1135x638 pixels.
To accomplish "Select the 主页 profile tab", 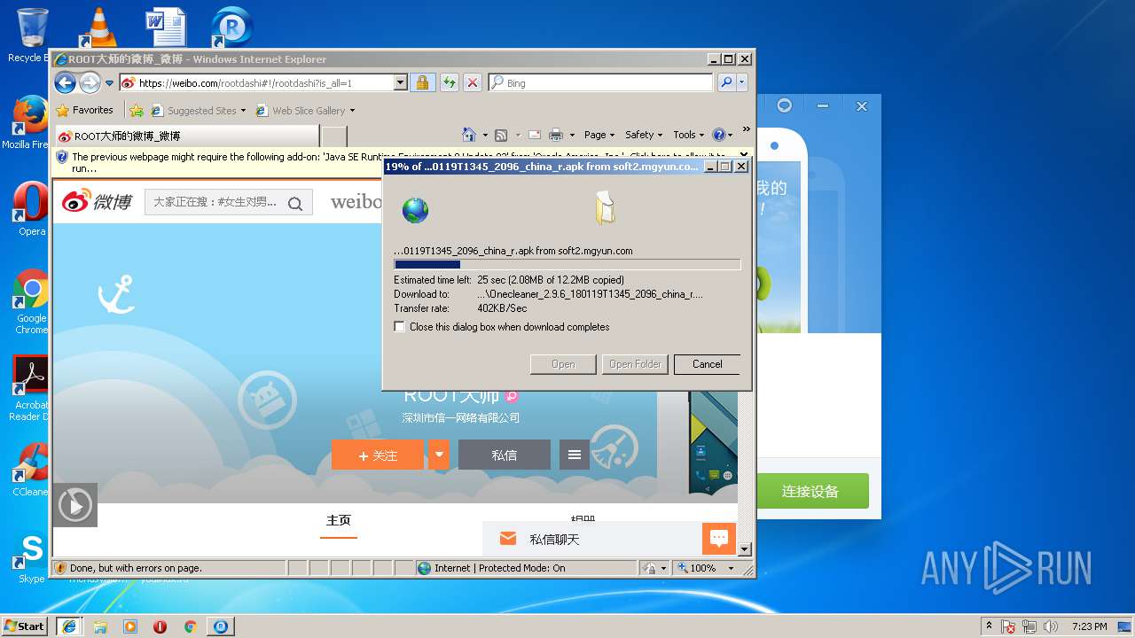I will coord(339,520).
